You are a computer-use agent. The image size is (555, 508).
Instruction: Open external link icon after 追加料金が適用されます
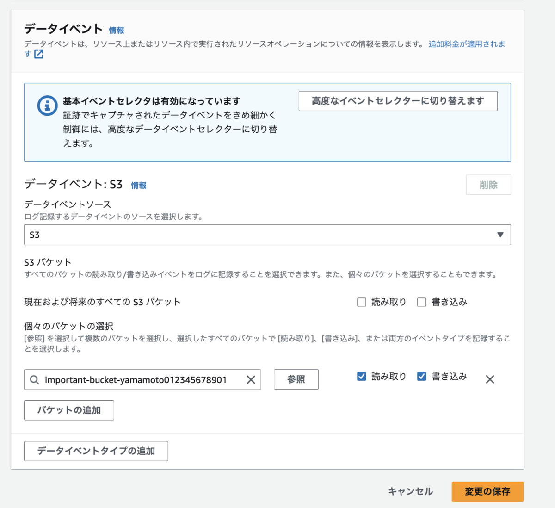click(39, 54)
